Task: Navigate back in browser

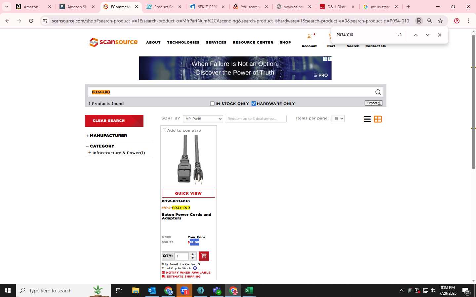Action: 7,21
